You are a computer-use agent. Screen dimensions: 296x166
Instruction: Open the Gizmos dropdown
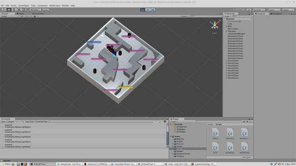coord(185,16)
